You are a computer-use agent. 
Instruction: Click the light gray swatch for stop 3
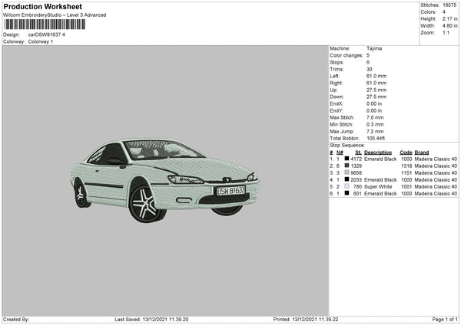(347, 172)
